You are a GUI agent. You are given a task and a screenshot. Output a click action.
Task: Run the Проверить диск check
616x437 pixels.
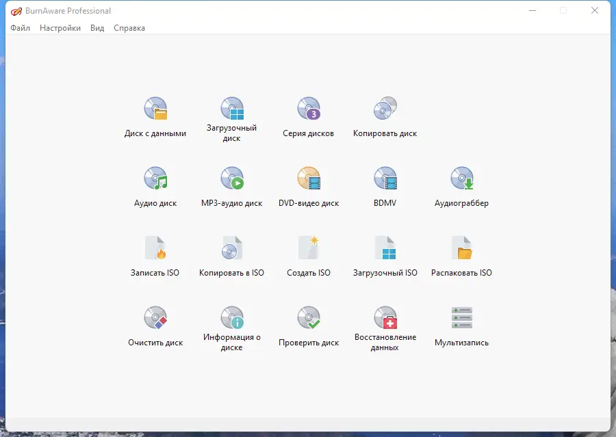pos(309,326)
